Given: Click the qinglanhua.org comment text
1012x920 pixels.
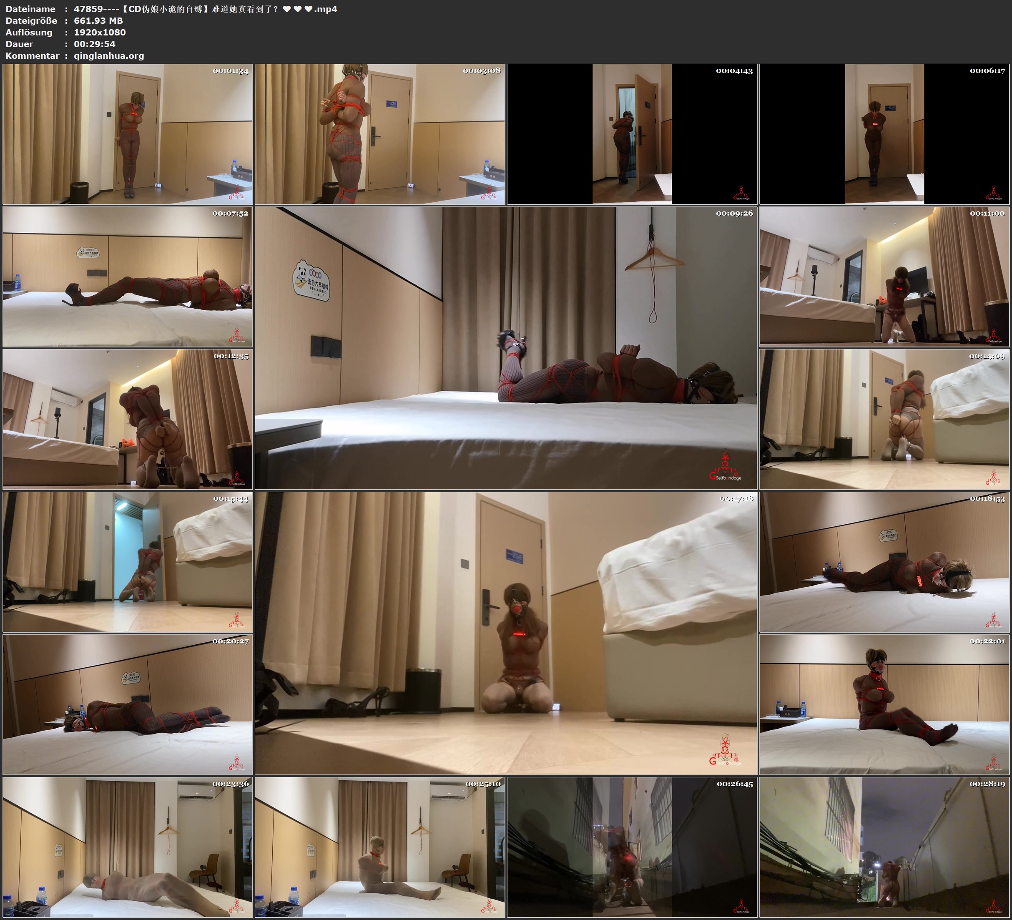Looking at the screenshot, I should [109, 56].
